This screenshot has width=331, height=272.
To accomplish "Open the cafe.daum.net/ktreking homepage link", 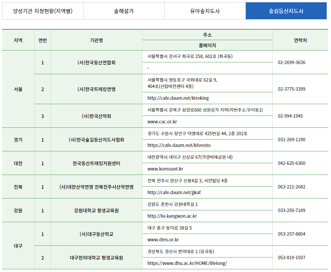I will 178,98.
